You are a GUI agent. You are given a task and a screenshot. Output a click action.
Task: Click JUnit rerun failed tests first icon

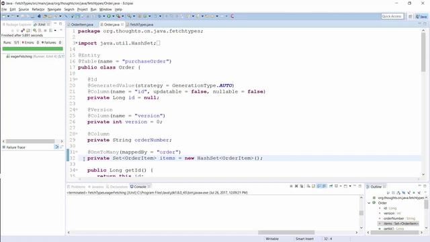(x=40, y=30)
